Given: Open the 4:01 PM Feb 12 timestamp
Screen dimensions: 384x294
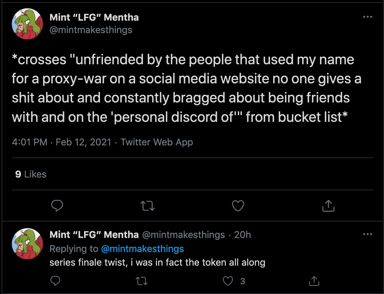Looking at the screenshot, I should click(x=61, y=142).
